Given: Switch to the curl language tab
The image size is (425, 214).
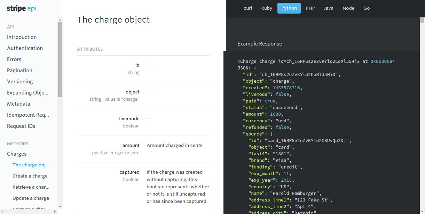Looking at the screenshot, I should tap(248, 8).
